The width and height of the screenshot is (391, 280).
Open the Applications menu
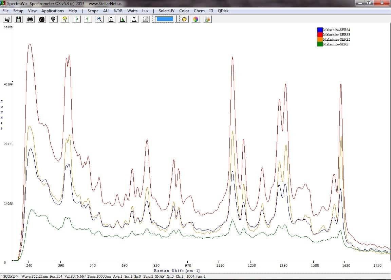click(53, 11)
